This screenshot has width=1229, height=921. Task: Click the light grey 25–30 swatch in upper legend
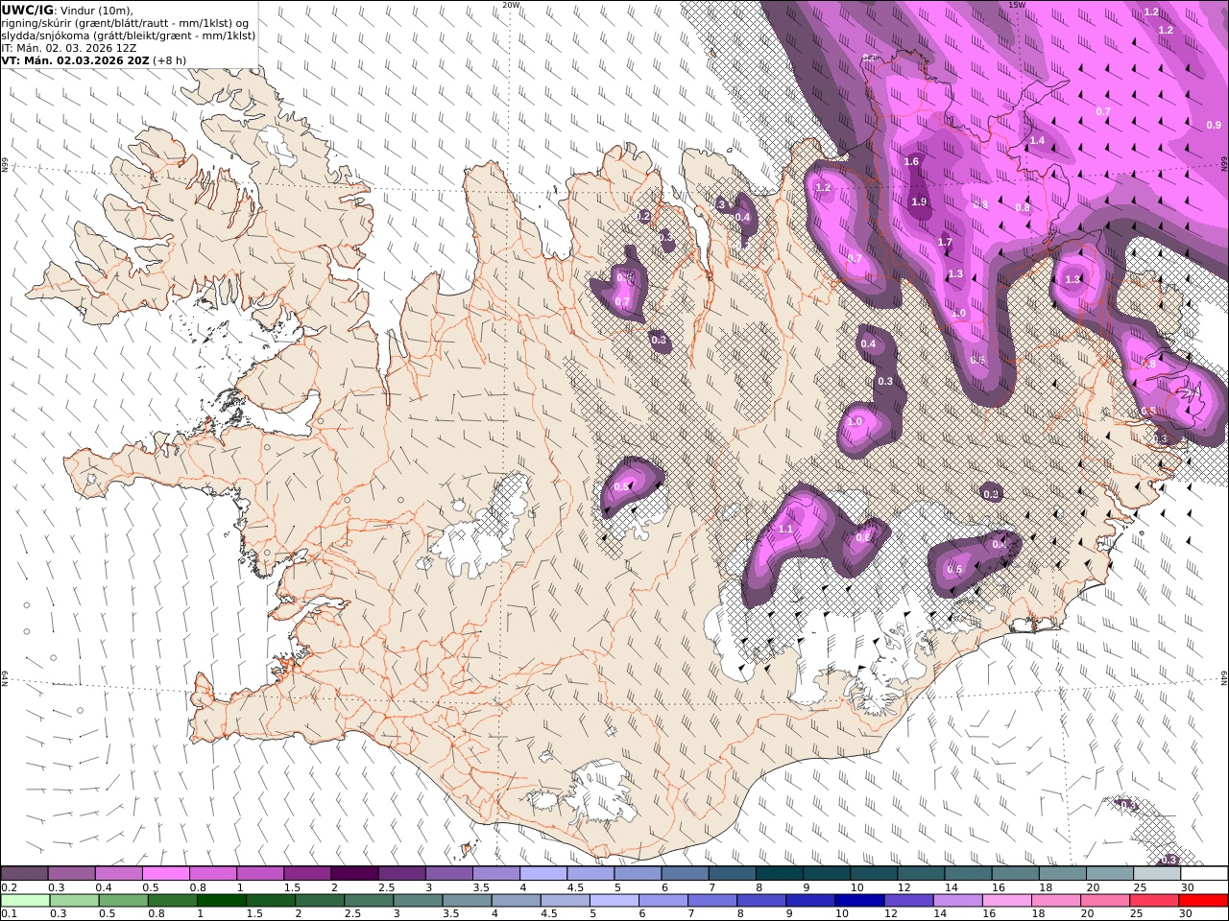click(1158, 873)
